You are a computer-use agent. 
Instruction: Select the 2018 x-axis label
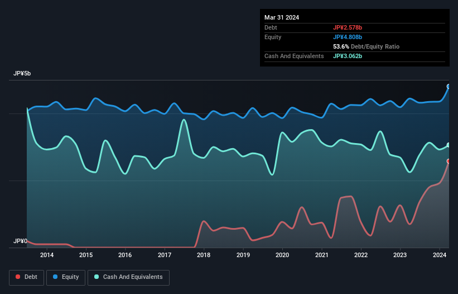pos(204,255)
